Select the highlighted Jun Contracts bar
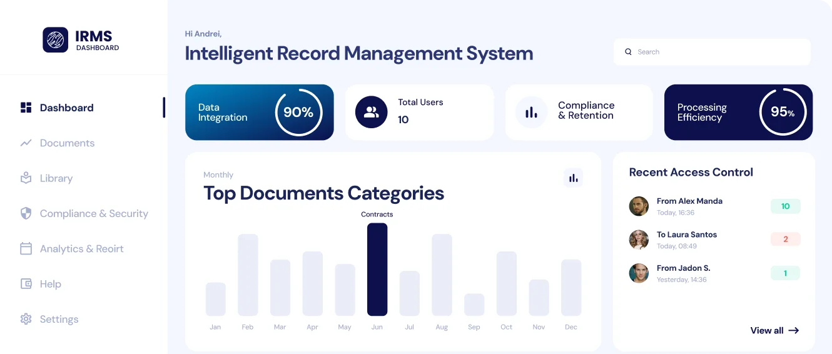This screenshot has width=832, height=354. (377, 269)
